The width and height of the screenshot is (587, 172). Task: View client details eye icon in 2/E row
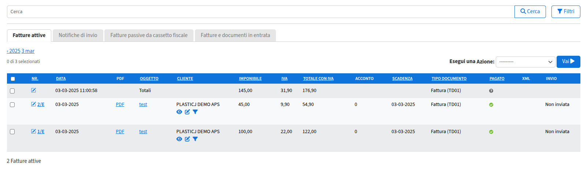click(179, 112)
